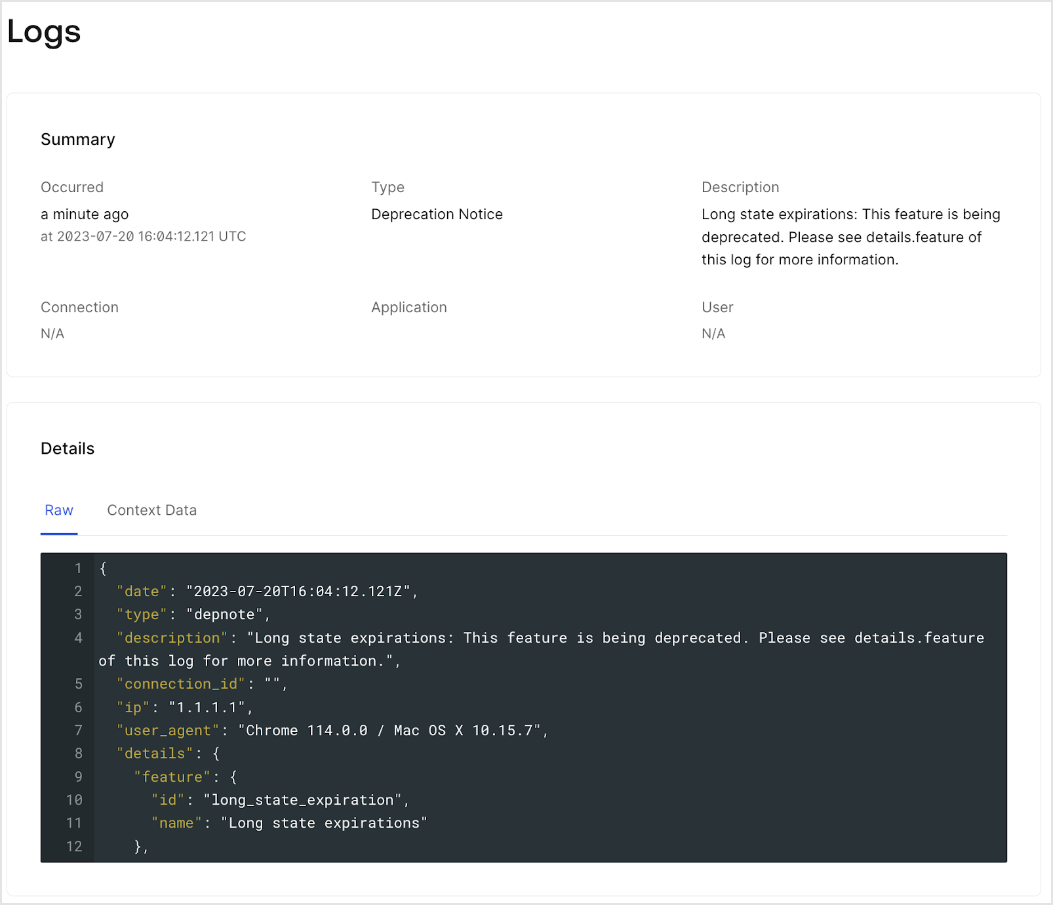Click the Summary section title

coord(77,140)
